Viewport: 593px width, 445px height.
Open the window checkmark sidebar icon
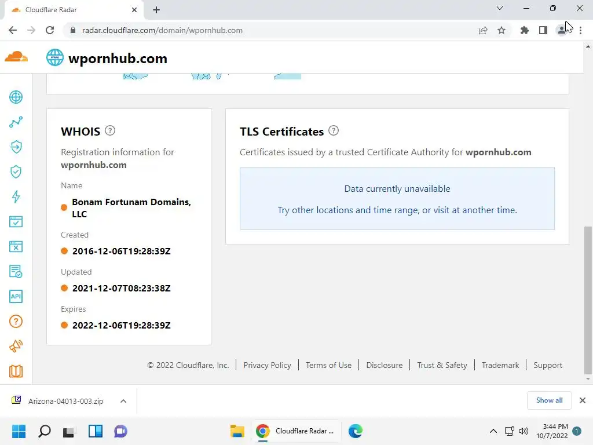16,222
